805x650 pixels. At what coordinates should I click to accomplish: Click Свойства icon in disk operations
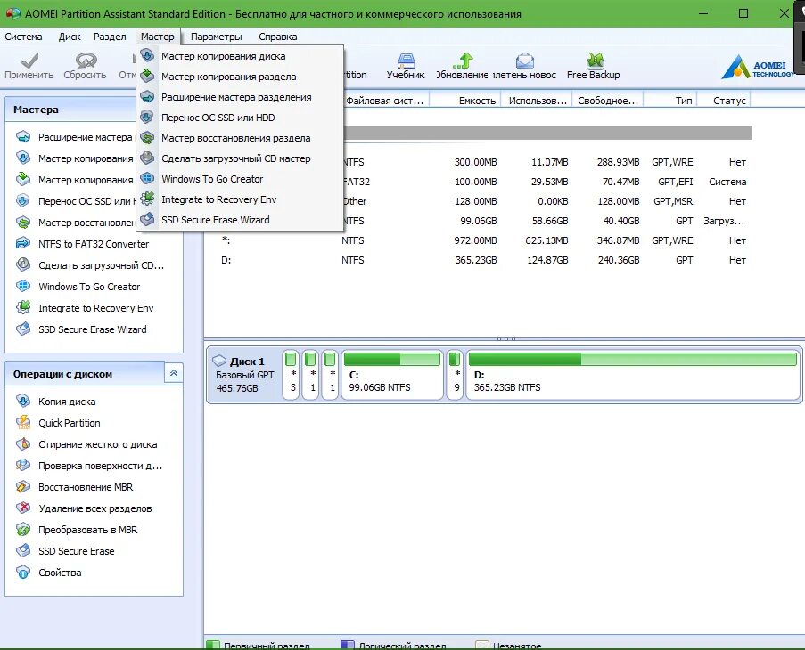23,572
